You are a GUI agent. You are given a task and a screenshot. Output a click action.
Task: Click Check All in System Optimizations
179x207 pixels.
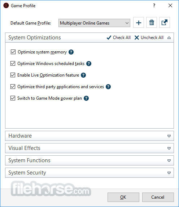point(119,38)
